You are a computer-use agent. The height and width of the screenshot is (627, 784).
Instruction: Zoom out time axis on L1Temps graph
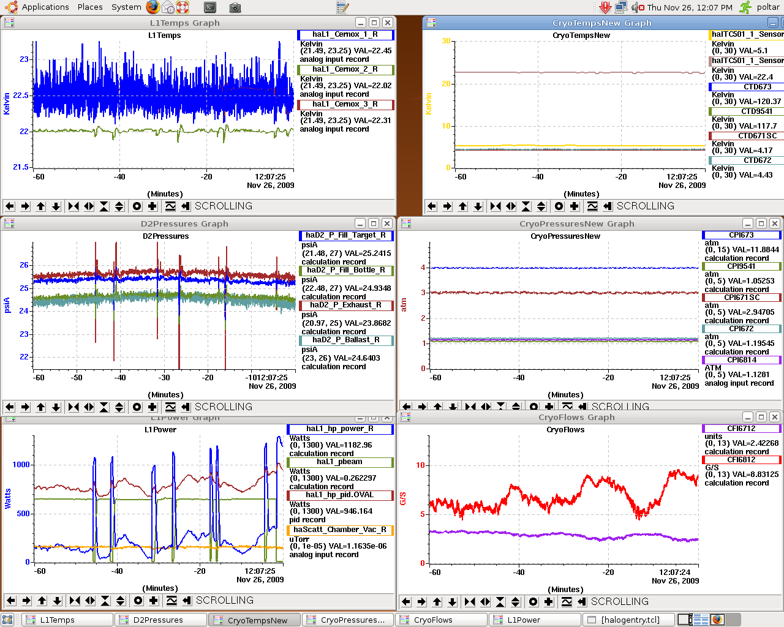tap(89, 206)
